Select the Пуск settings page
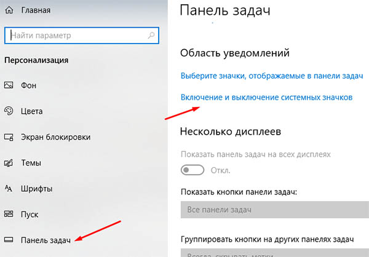Image resolution: width=369 pixels, height=257 pixels. pyautogui.click(x=30, y=215)
